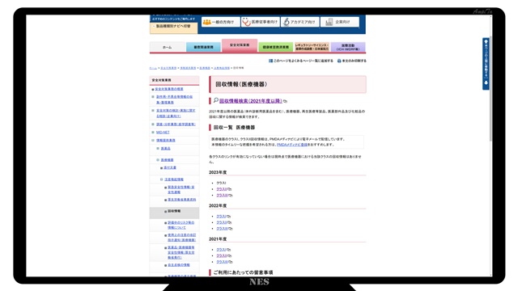Click the up arrow on the blue side page-navigation bar
The image size is (518, 291).
[486, 42]
